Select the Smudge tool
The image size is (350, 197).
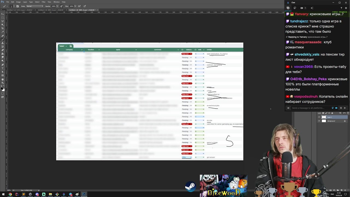coord(2,57)
